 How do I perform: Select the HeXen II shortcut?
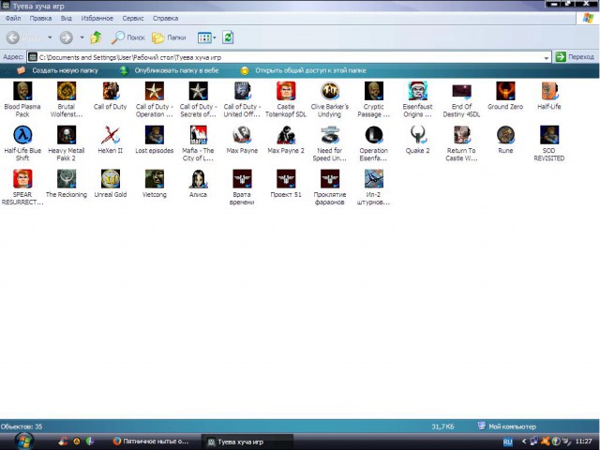tap(111, 135)
